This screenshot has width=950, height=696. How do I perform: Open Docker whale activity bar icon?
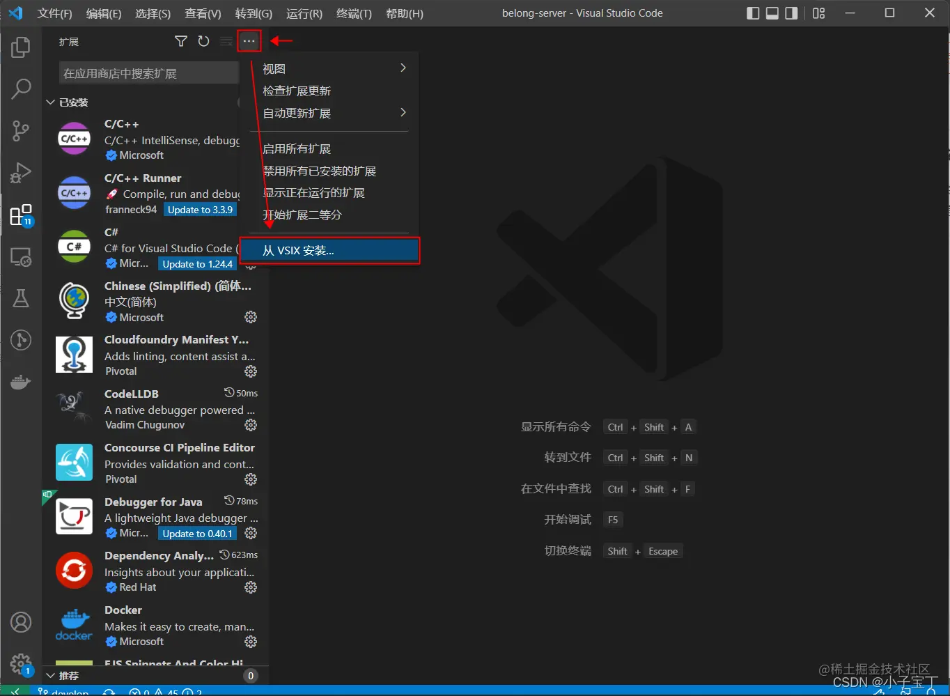(21, 382)
